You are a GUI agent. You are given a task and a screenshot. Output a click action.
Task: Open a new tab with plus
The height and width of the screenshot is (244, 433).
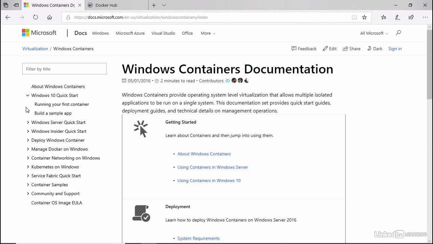coord(154,5)
